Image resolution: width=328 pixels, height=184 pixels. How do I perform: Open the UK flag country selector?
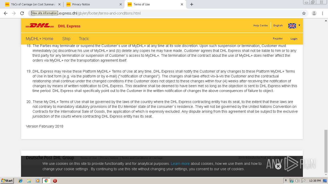pyautogui.click(x=292, y=26)
